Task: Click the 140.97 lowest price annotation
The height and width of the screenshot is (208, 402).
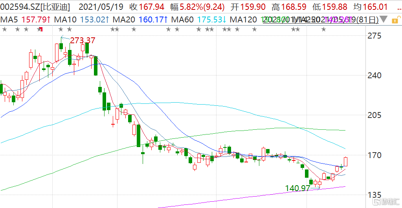Action: (297, 188)
